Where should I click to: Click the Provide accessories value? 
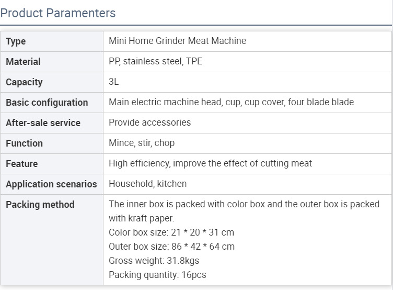(x=149, y=122)
